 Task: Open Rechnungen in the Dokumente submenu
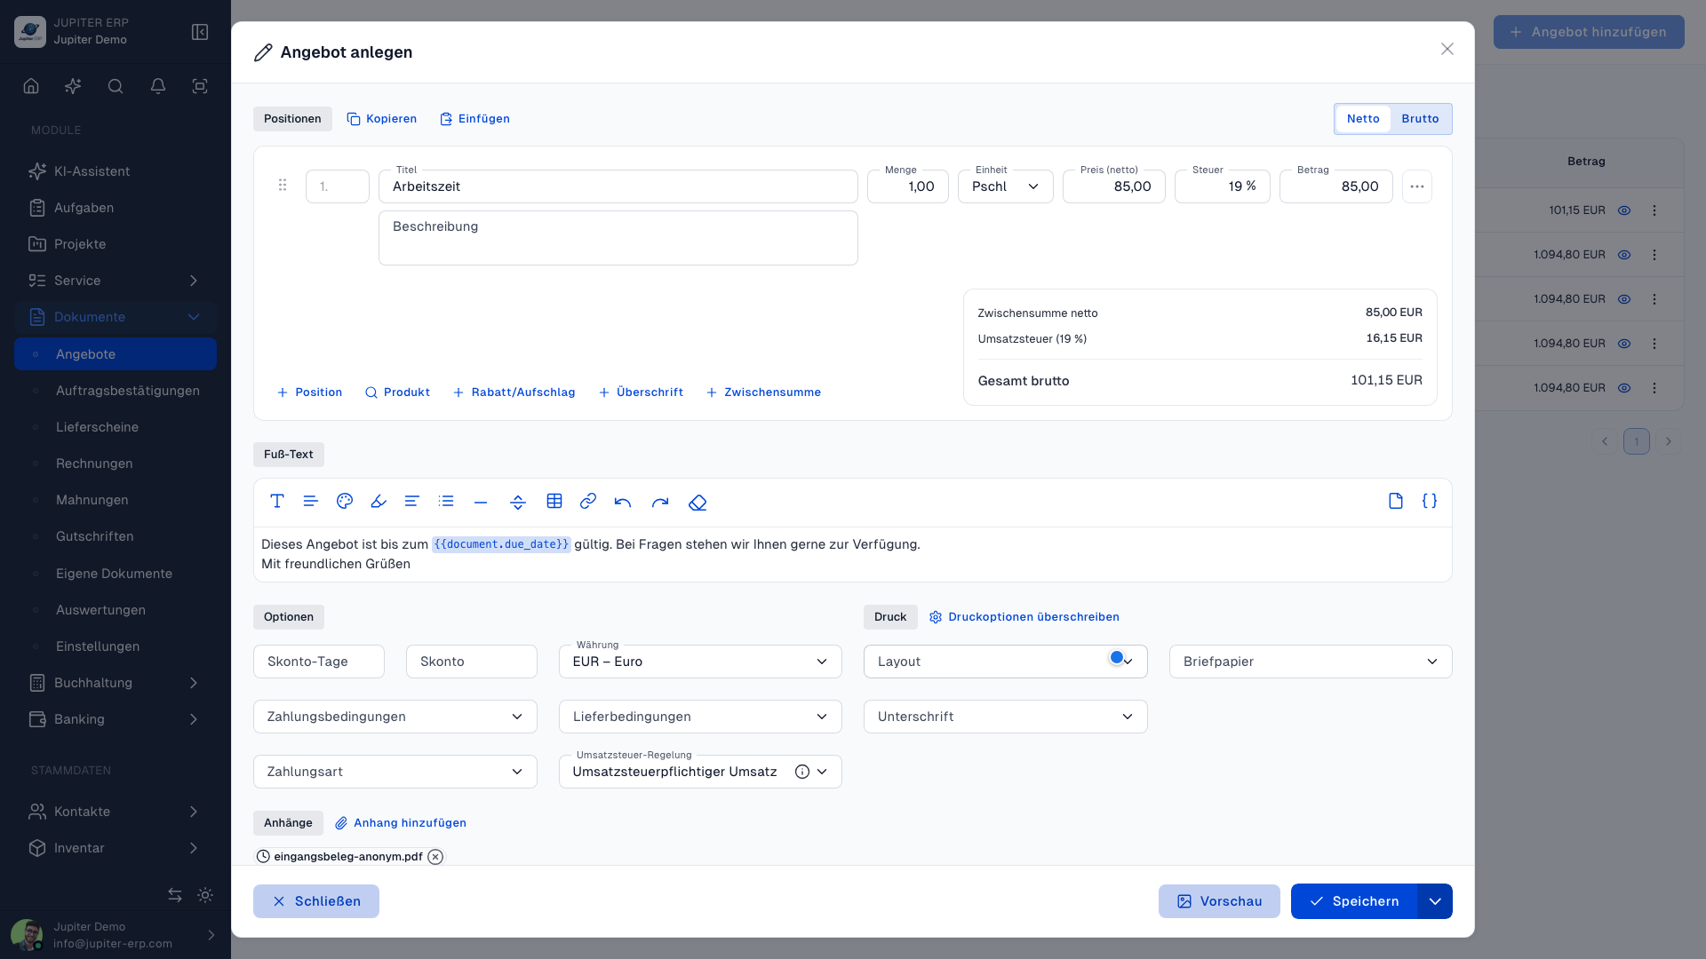click(x=94, y=464)
